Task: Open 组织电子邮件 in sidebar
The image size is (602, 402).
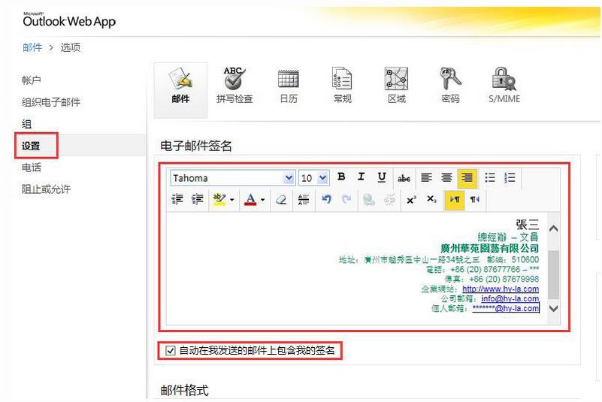Action: click(x=51, y=102)
